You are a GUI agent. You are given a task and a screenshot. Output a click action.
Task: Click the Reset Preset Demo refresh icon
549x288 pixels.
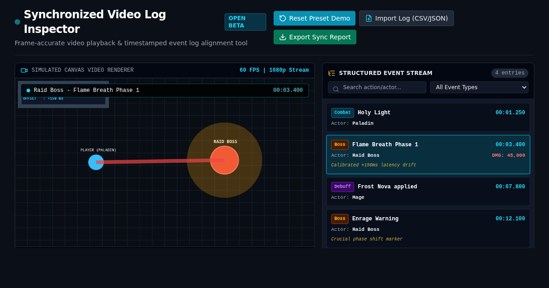283,18
